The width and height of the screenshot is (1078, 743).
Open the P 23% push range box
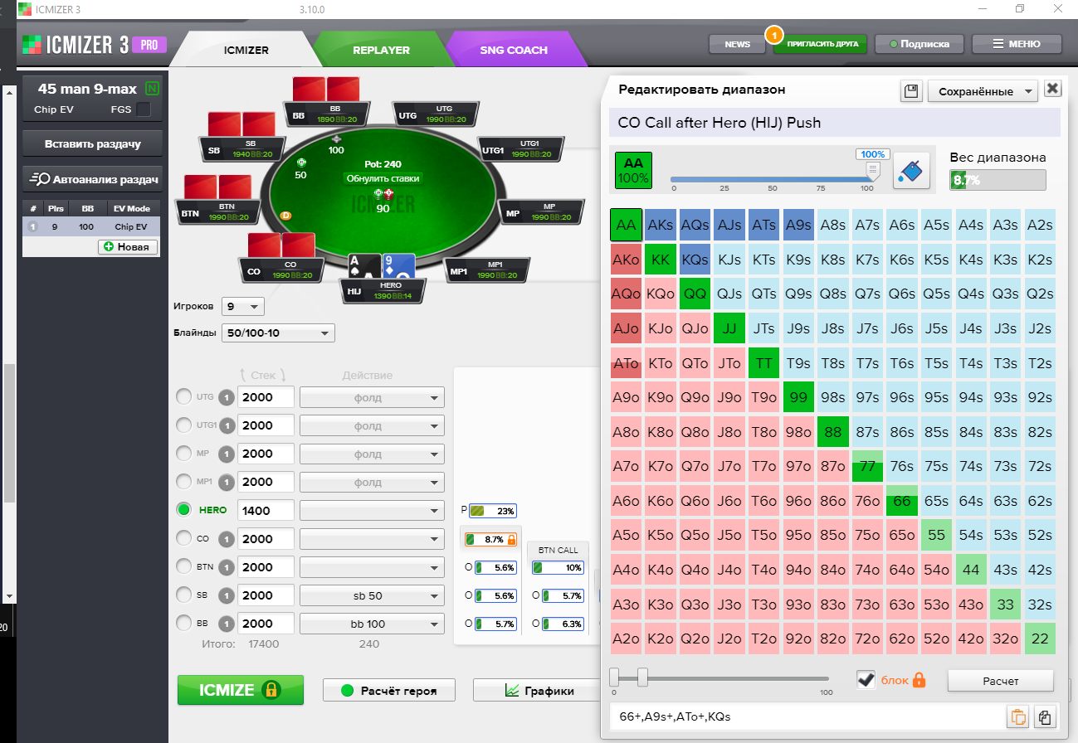493,511
